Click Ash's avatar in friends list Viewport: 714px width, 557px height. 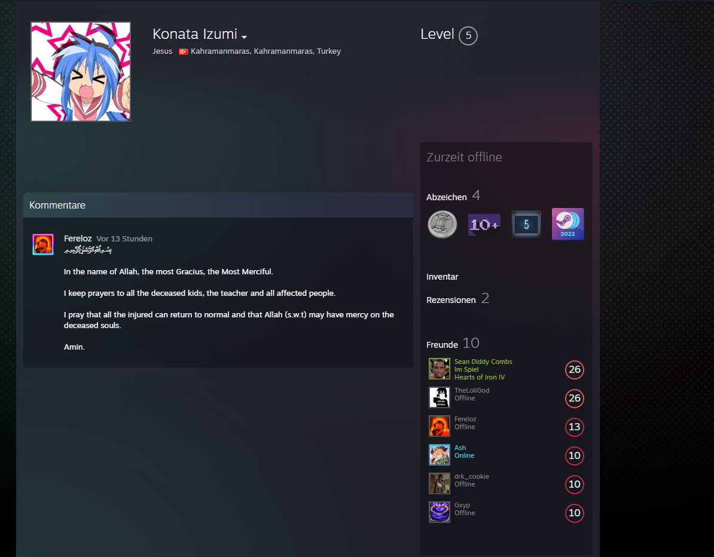point(440,455)
